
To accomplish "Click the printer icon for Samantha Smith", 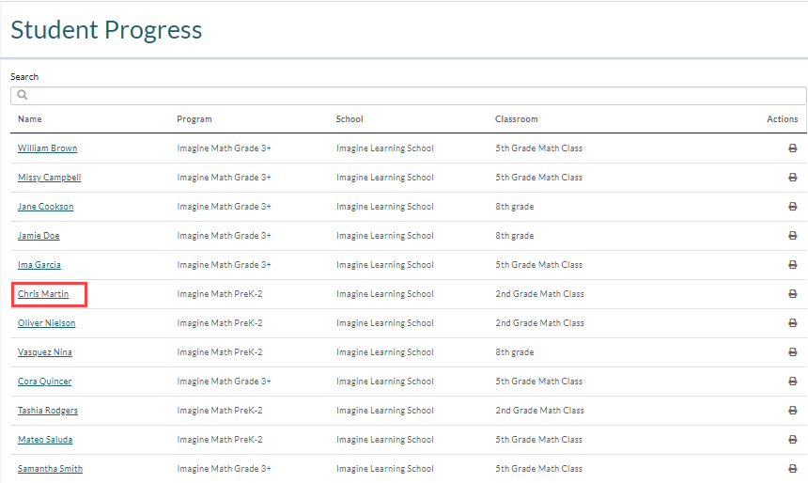I will coord(793,469).
